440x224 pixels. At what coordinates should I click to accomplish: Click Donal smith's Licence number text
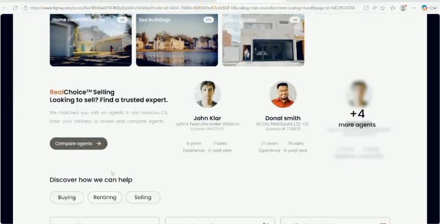pos(283,129)
